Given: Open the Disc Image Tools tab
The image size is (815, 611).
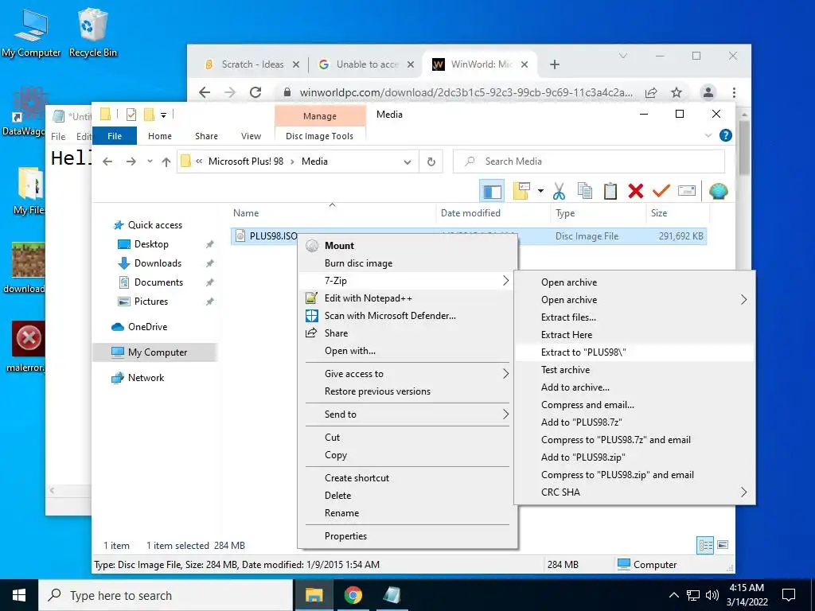Looking at the screenshot, I should [320, 136].
